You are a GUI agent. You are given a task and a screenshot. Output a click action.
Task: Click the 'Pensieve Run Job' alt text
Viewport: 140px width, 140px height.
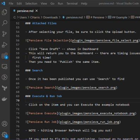point(43,122)
